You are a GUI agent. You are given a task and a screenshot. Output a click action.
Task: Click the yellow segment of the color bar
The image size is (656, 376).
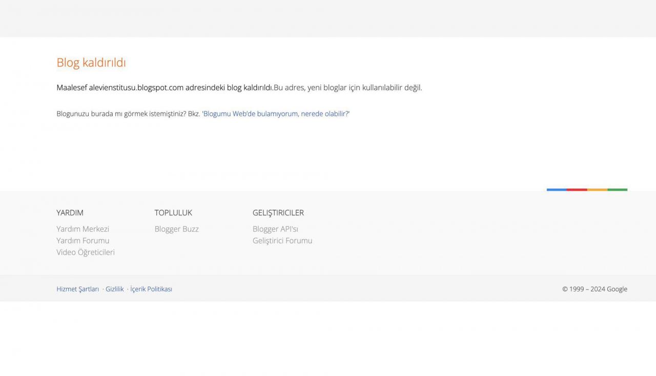tap(597, 190)
